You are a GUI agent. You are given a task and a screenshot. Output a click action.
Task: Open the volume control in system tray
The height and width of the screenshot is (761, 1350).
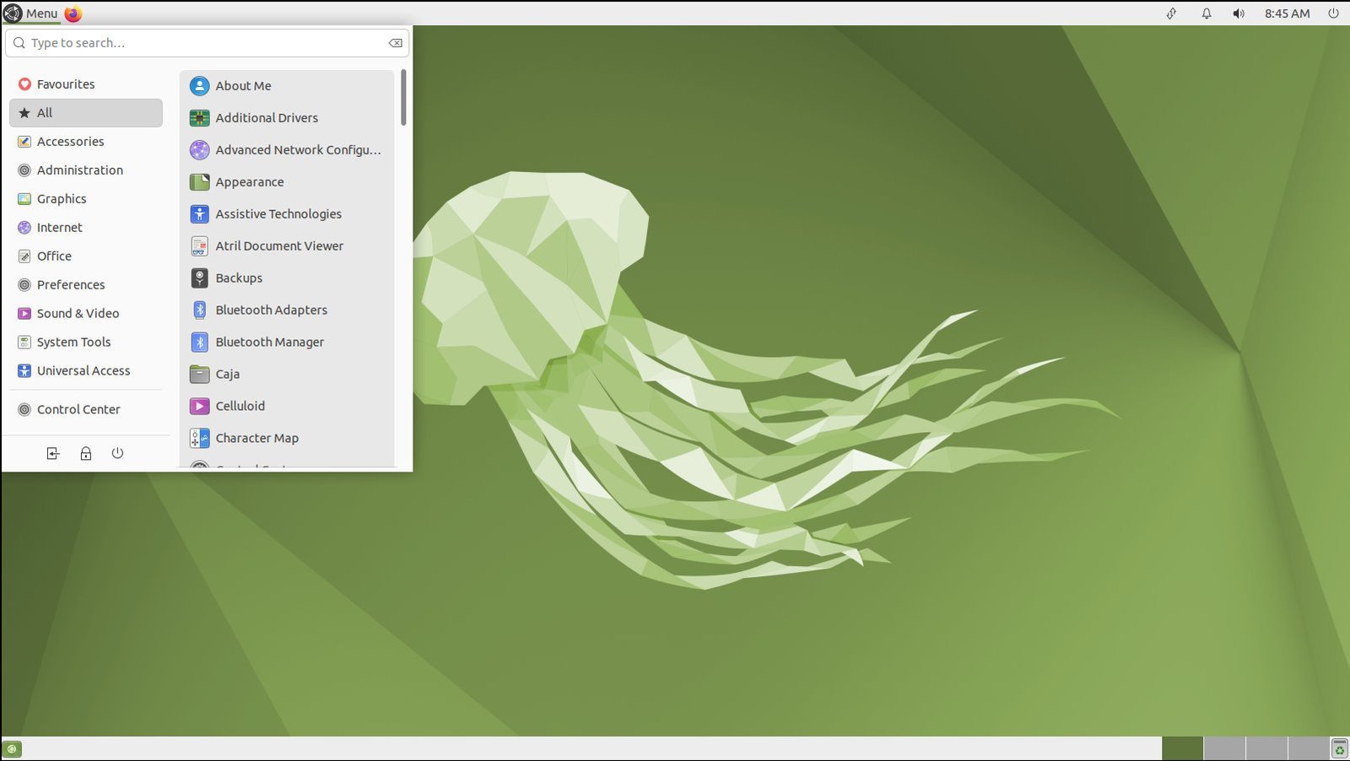pos(1238,13)
